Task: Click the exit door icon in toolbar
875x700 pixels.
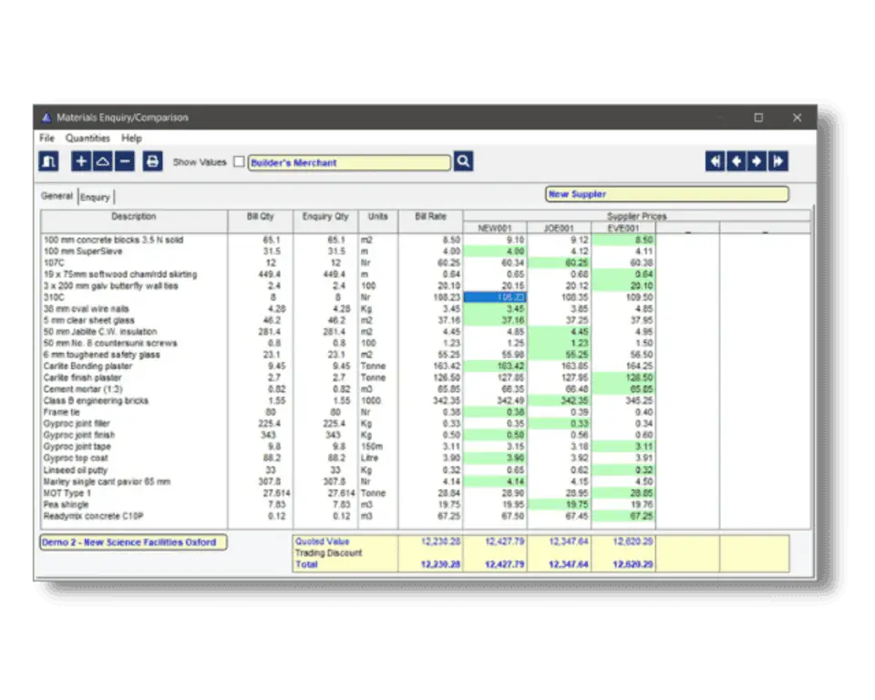Action: click(49, 161)
